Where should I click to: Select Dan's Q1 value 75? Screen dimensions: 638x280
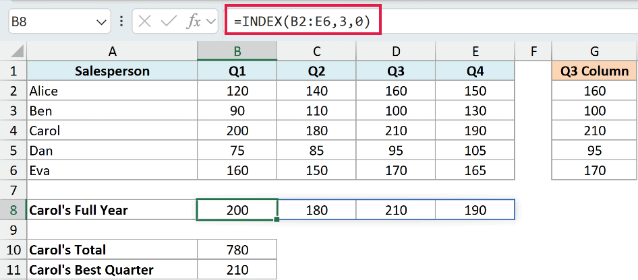(x=237, y=151)
